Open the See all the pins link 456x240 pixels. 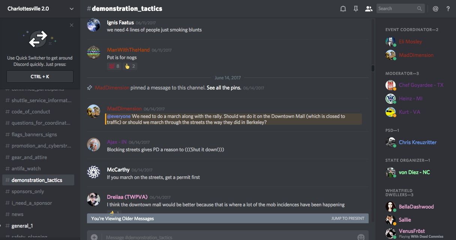point(223,88)
